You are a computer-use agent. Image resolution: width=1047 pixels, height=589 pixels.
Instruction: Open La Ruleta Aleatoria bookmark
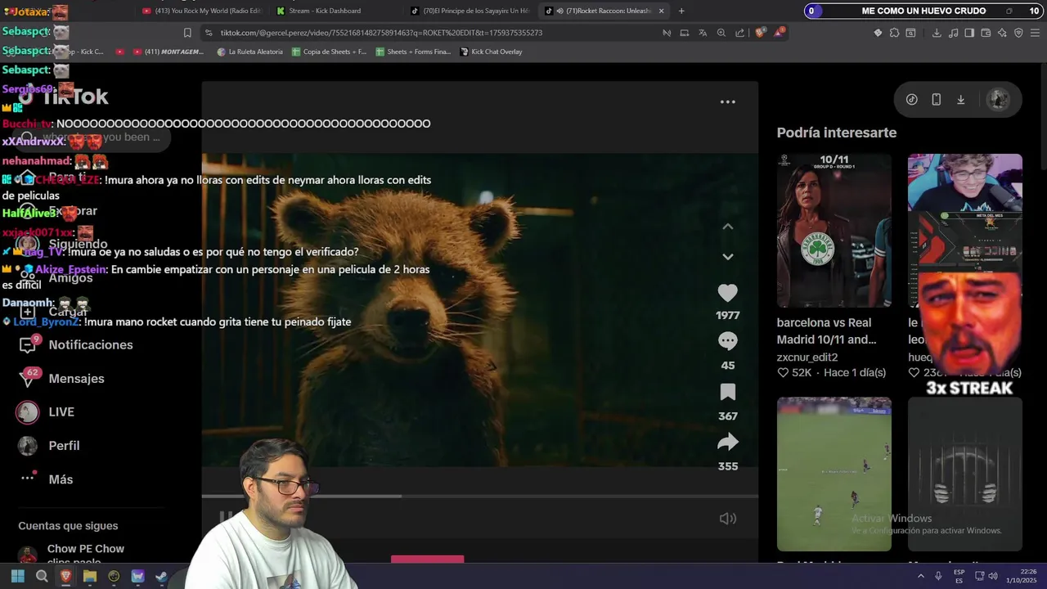[x=250, y=52]
